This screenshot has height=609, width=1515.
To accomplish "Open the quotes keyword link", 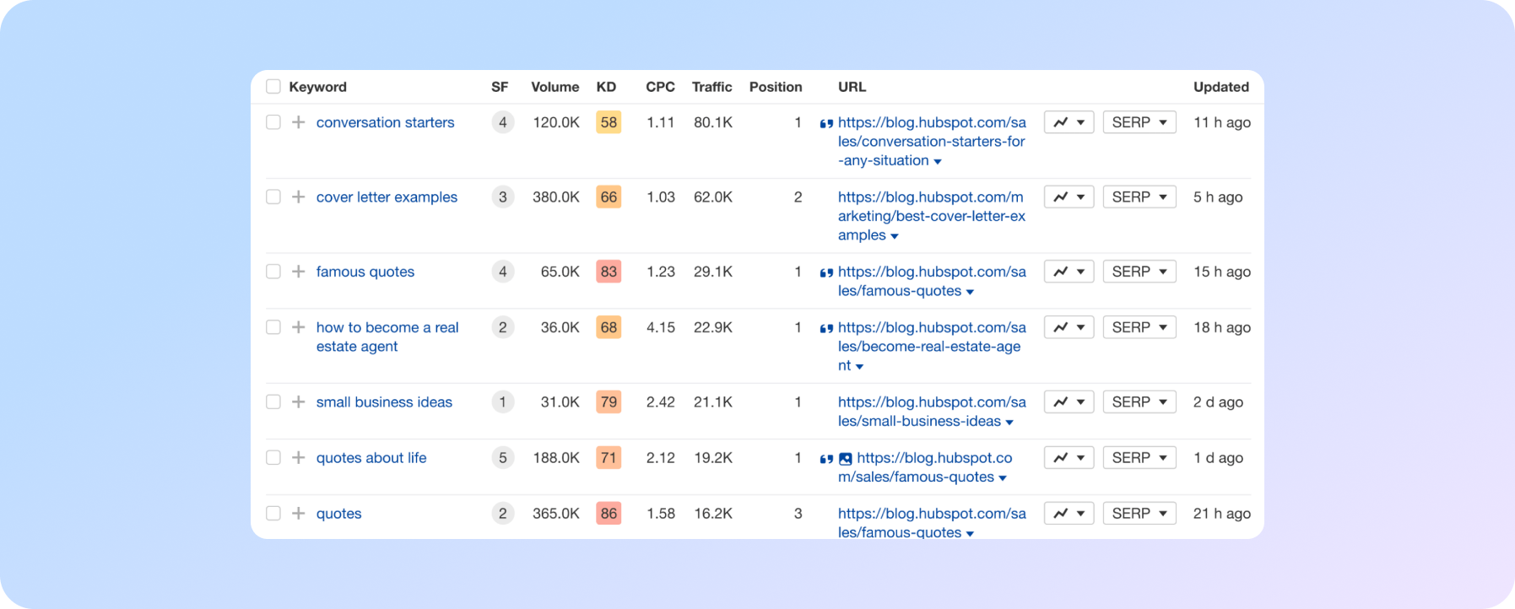I will pyautogui.click(x=338, y=513).
